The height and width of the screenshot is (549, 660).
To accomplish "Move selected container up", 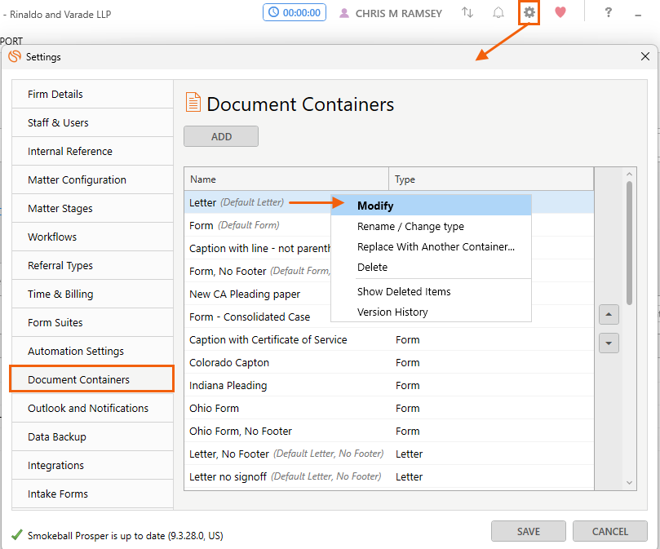I will click(x=609, y=315).
